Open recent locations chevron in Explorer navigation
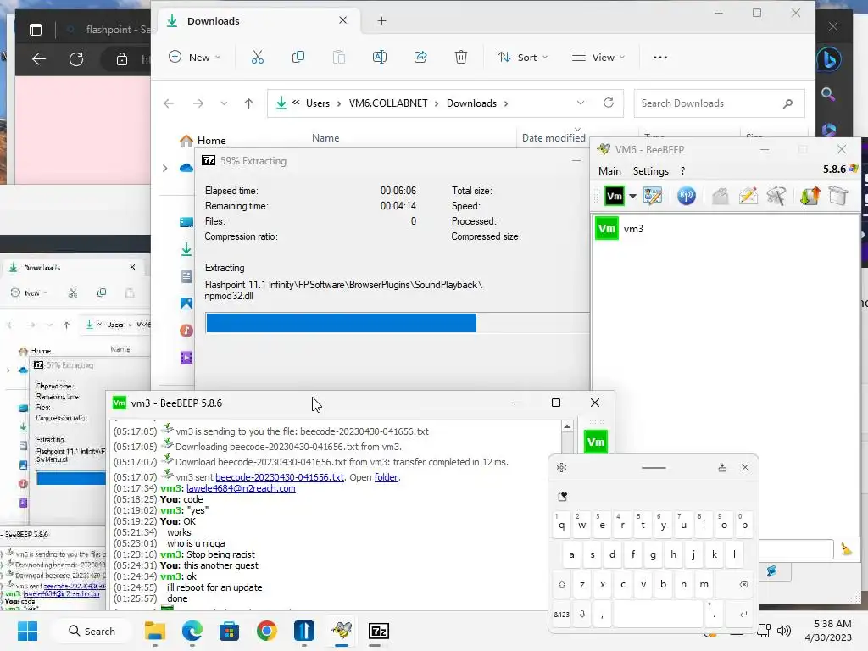This screenshot has height=651, width=868. [x=224, y=103]
